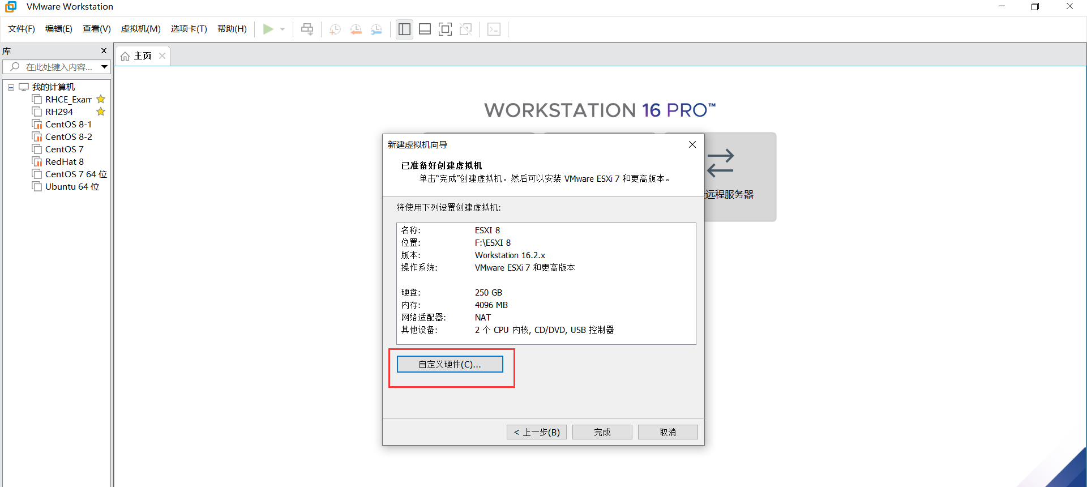The width and height of the screenshot is (1087, 487).
Task: Click the full screen mode icon
Action: pos(446,29)
